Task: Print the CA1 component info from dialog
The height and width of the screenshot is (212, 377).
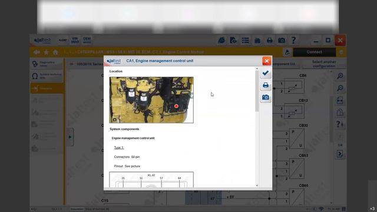Action: [x=266, y=85]
